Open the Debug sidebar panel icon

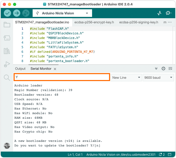coord(7,64)
